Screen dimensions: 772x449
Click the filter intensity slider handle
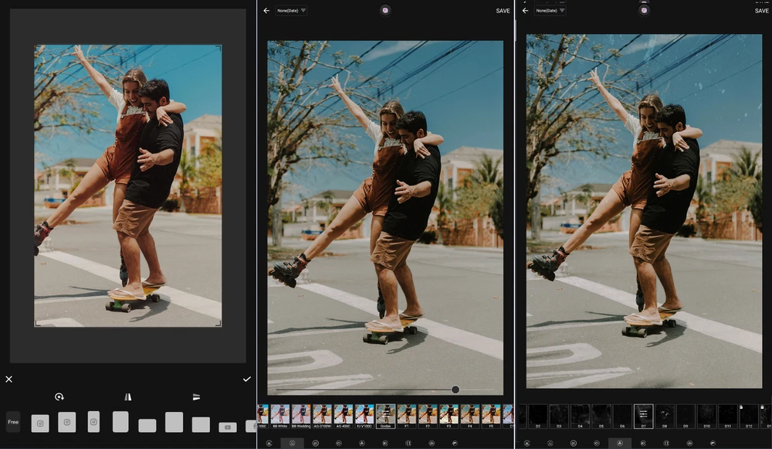[x=455, y=389]
